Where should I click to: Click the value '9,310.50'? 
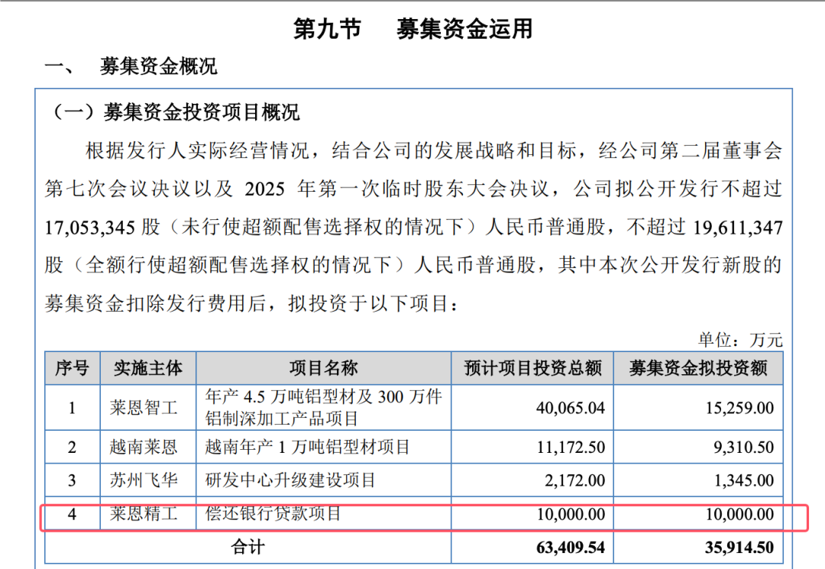tap(743, 447)
